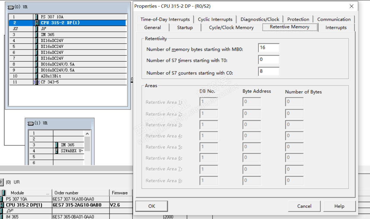Select CPU 315-2 DP(1) row in detail table
This screenshot has width=370, height=219.
(66, 205)
